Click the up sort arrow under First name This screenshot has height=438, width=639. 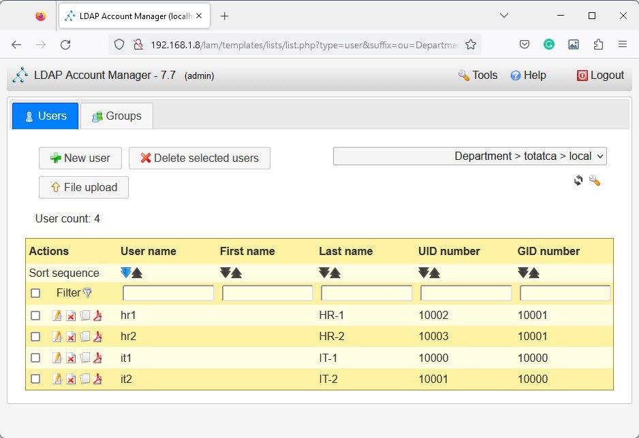tap(236, 273)
